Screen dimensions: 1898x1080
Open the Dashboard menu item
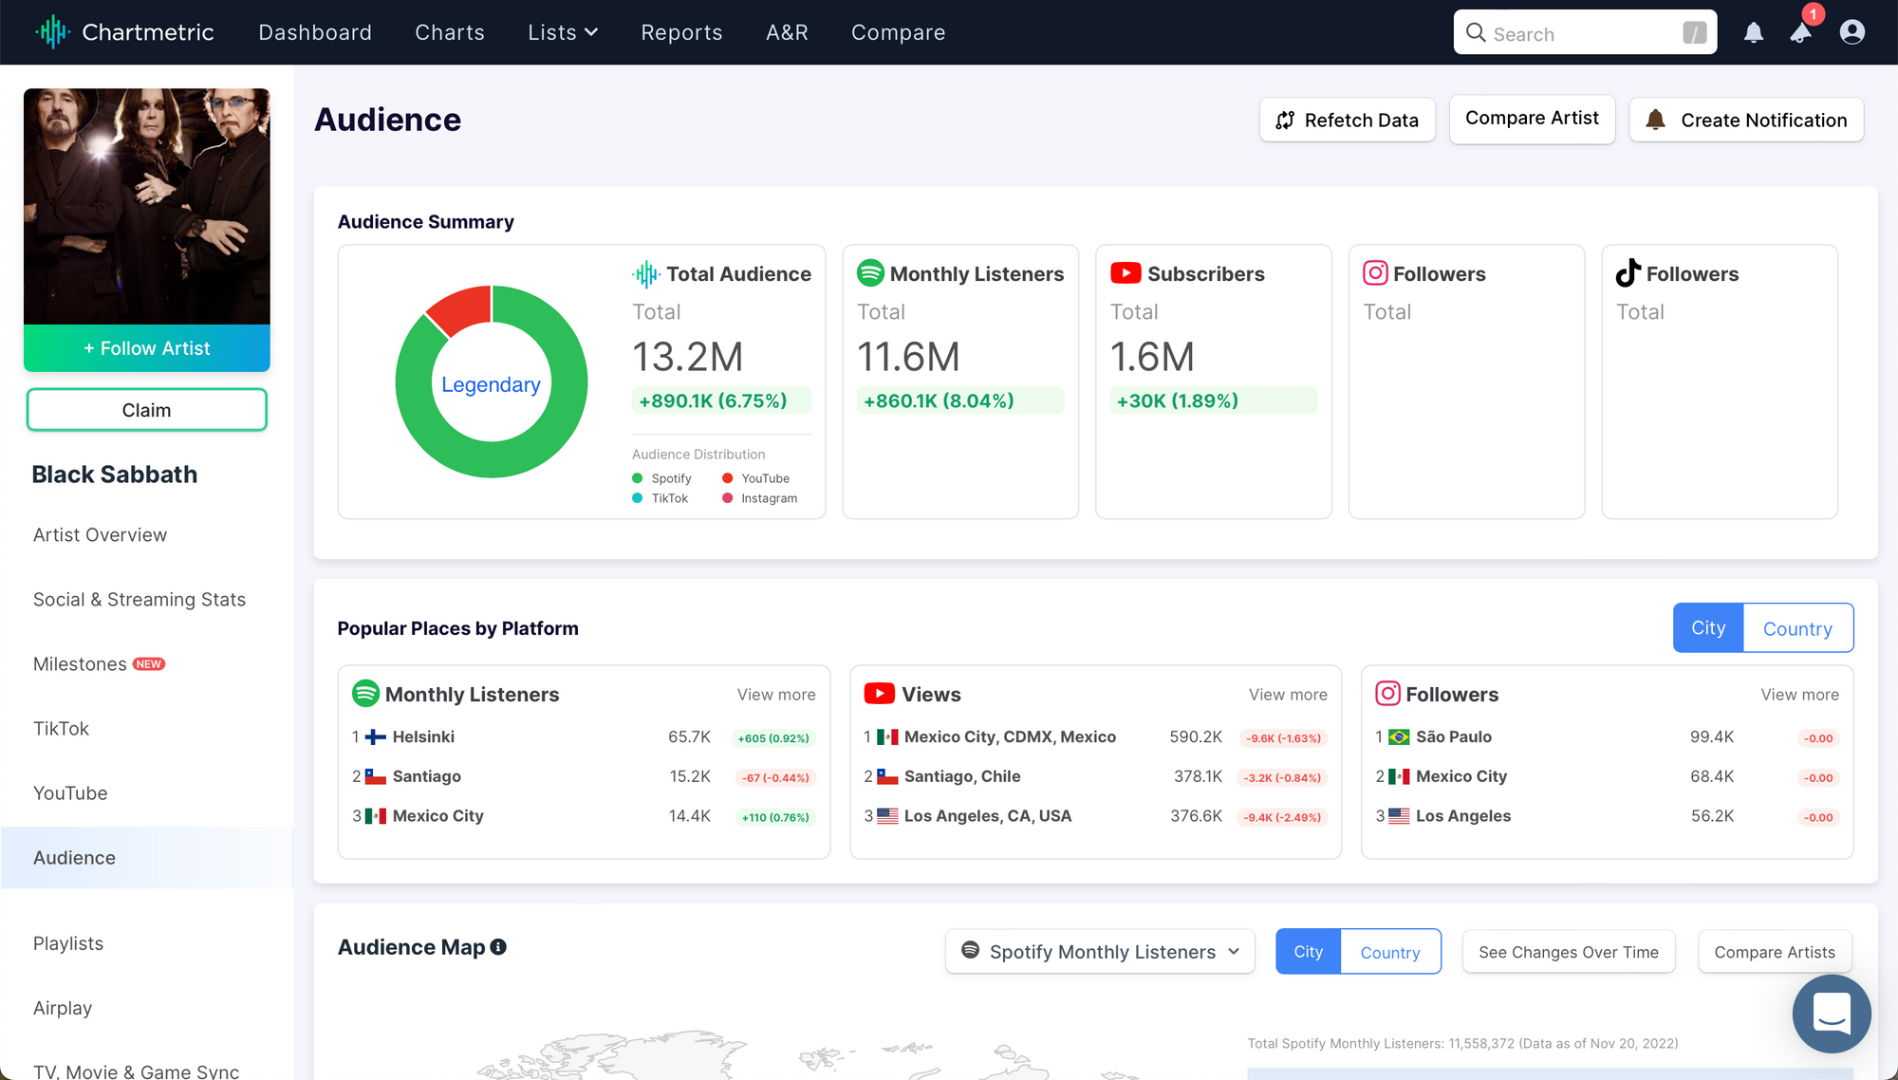click(x=313, y=32)
